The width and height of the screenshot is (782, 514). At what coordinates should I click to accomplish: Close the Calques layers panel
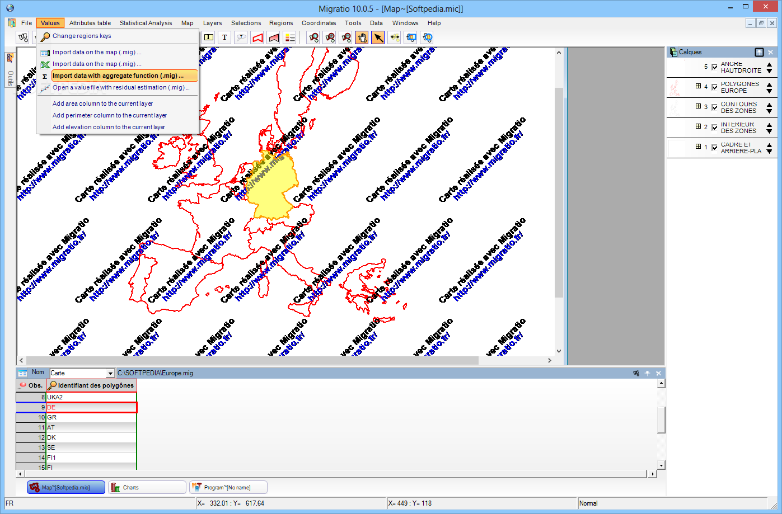(x=771, y=52)
